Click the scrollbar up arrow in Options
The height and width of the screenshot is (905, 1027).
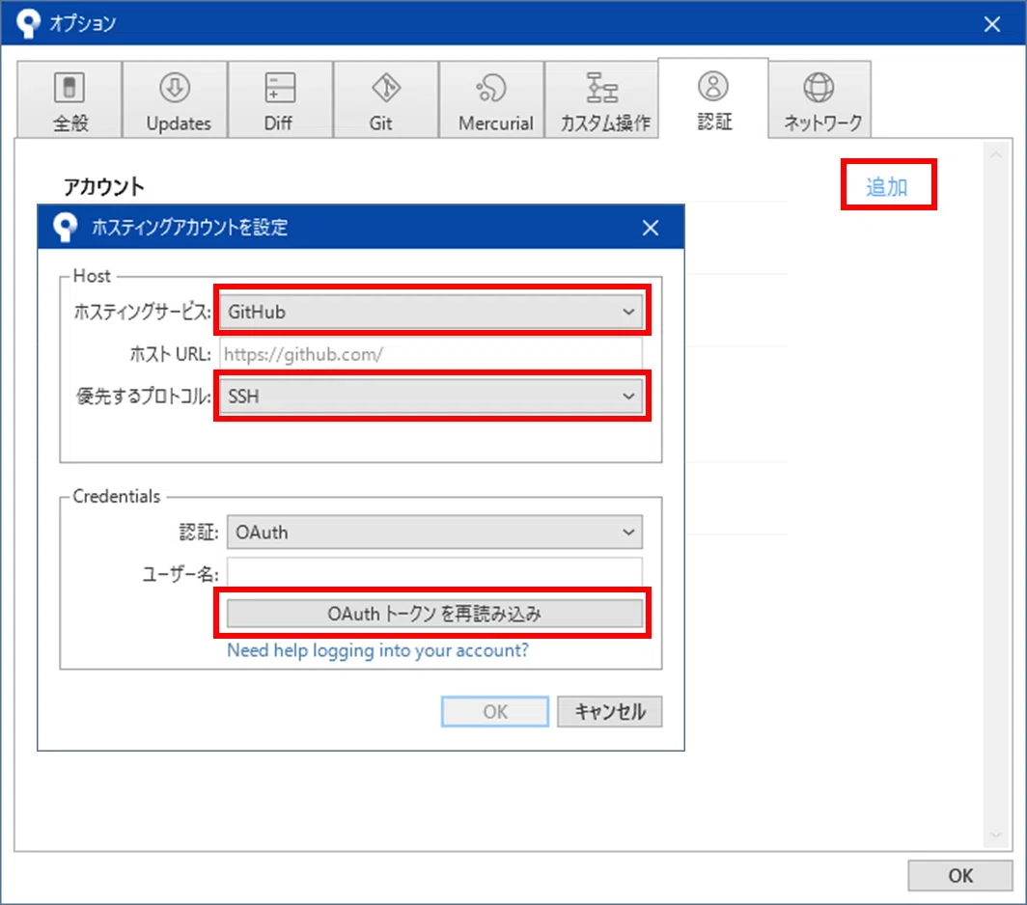(x=995, y=155)
